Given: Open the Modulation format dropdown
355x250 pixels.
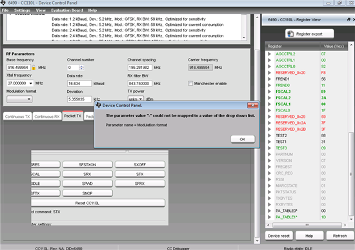Looking at the screenshot, I should coord(19,99).
